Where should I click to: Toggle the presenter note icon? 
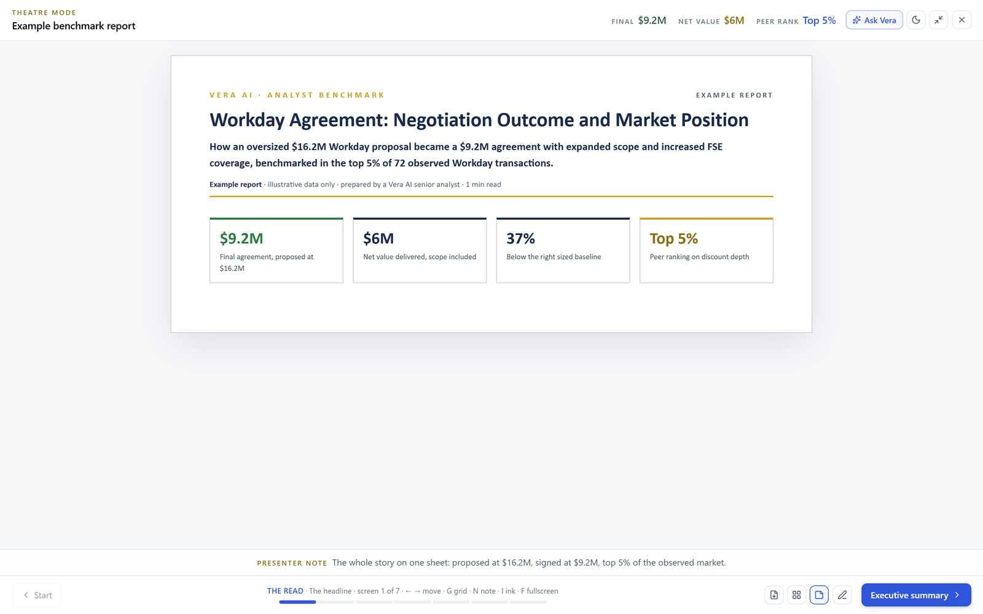819,595
